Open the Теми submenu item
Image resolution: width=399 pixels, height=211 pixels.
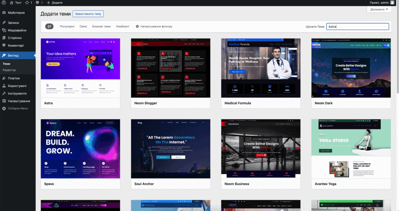(x=6, y=64)
